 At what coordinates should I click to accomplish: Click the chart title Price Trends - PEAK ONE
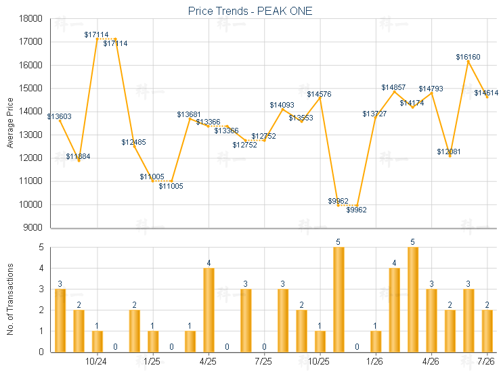[250, 11]
